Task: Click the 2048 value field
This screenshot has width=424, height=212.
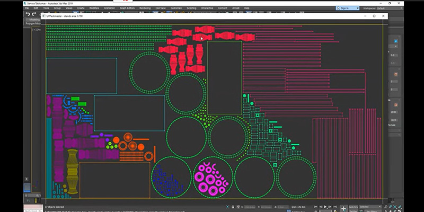Action: coord(393,112)
